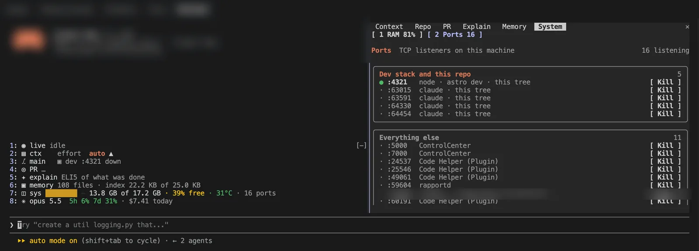Open the Explain tab
This screenshot has width=699, height=251.
pyautogui.click(x=476, y=27)
